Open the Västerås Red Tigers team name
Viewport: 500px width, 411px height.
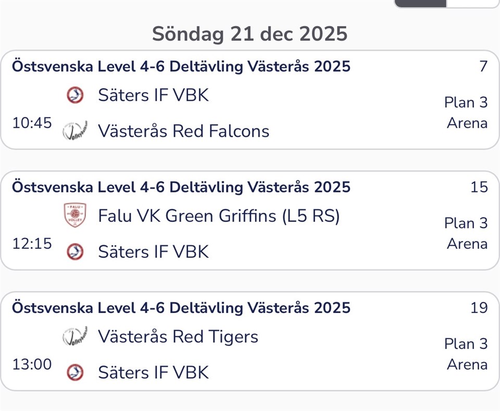click(x=178, y=336)
